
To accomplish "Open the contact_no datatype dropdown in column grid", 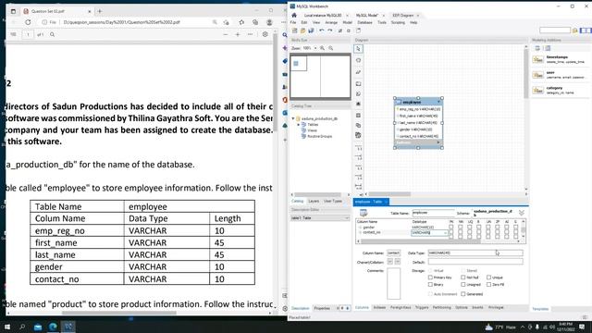I will [x=445, y=233].
